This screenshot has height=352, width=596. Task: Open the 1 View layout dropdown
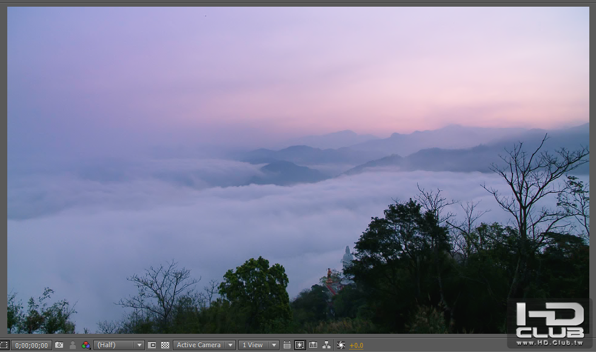pyautogui.click(x=259, y=345)
